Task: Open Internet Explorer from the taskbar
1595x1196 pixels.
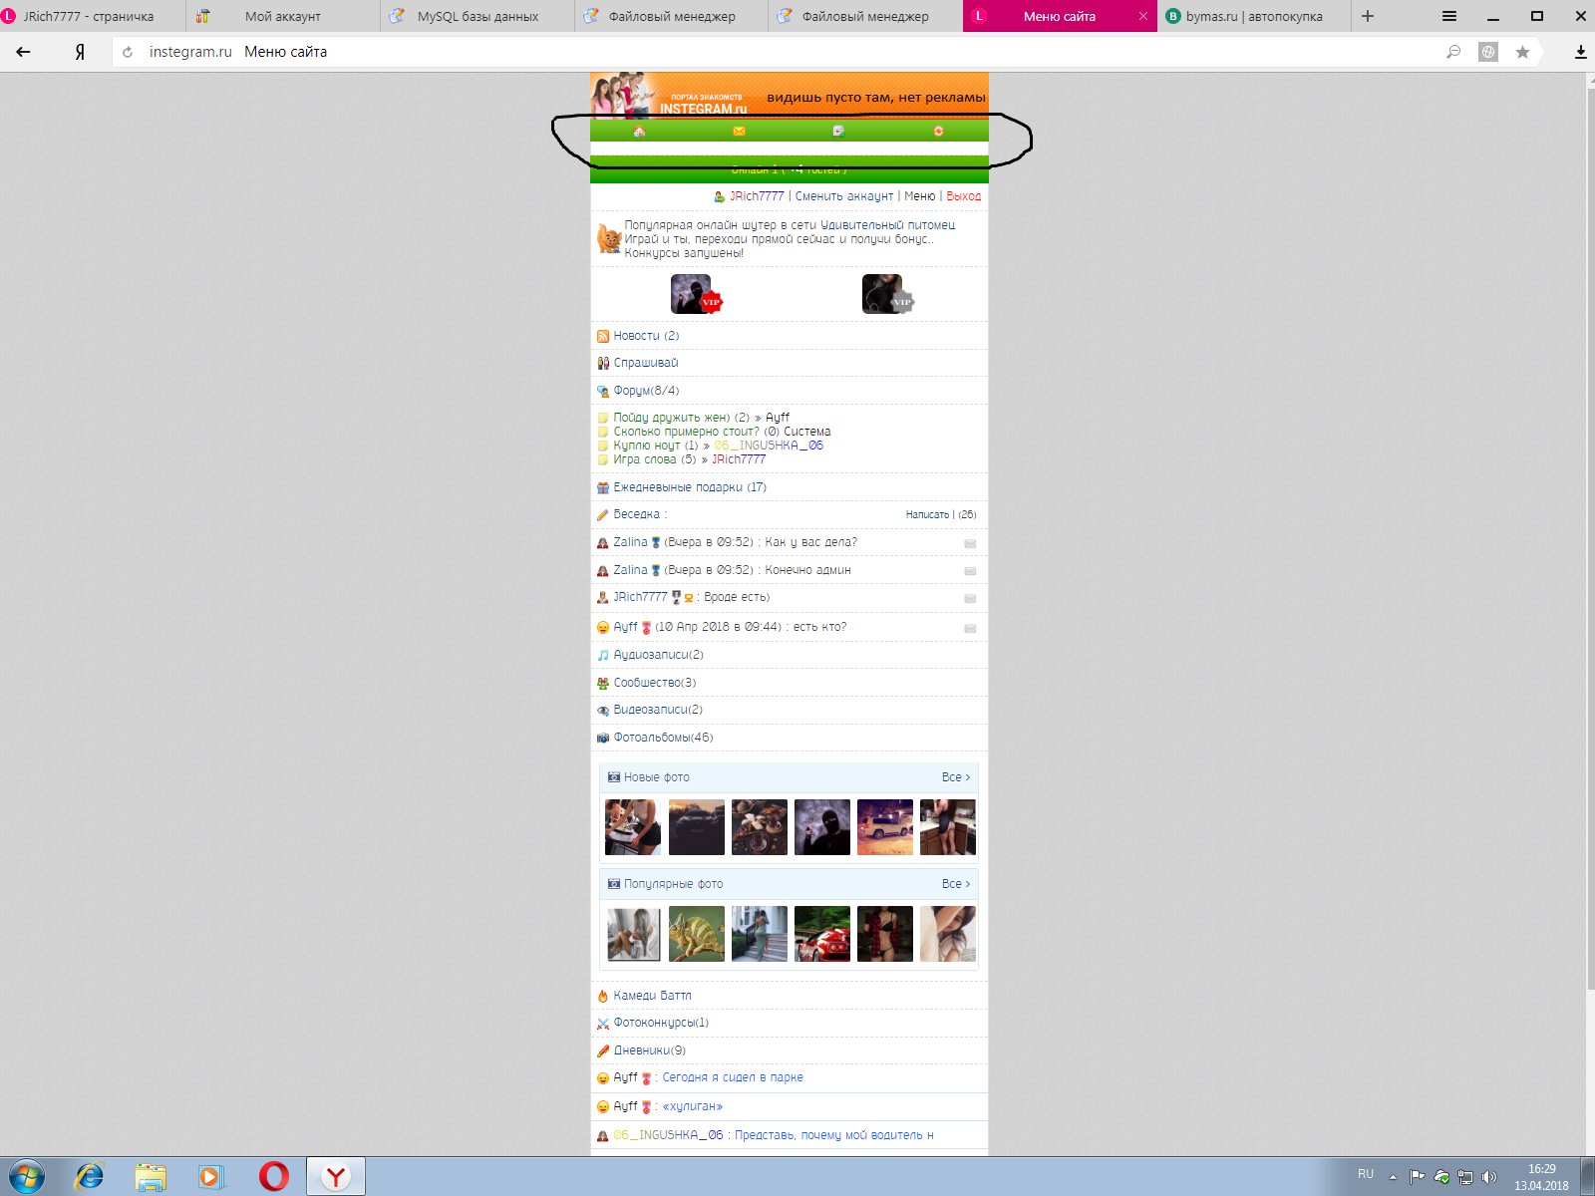Action: [x=90, y=1176]
